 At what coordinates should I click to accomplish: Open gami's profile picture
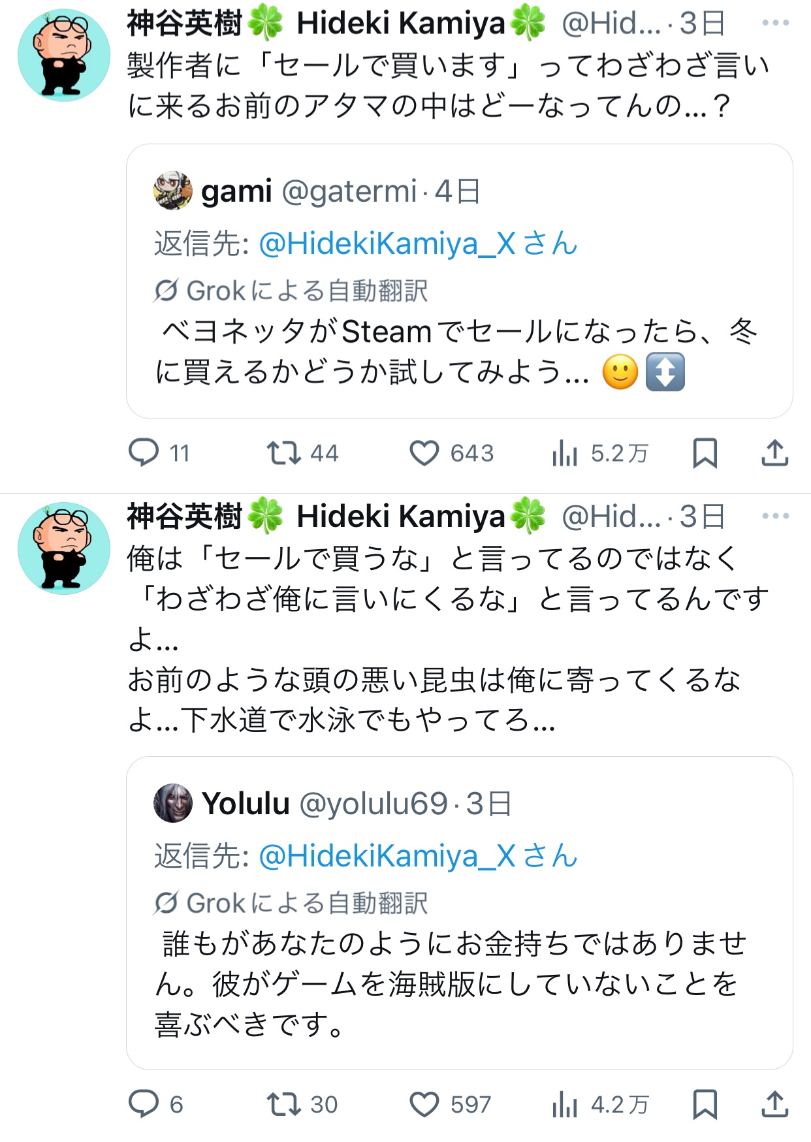(173, 191)
